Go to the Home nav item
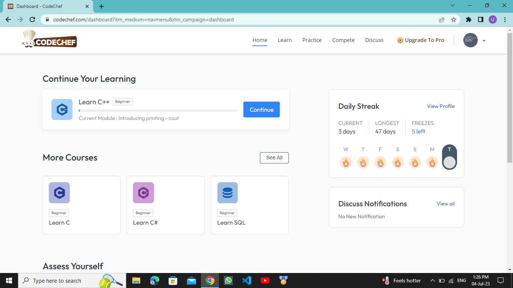Image resolution: width=513 pixels, height=288 pixels. pyautogui.click(x=260, y=40)
